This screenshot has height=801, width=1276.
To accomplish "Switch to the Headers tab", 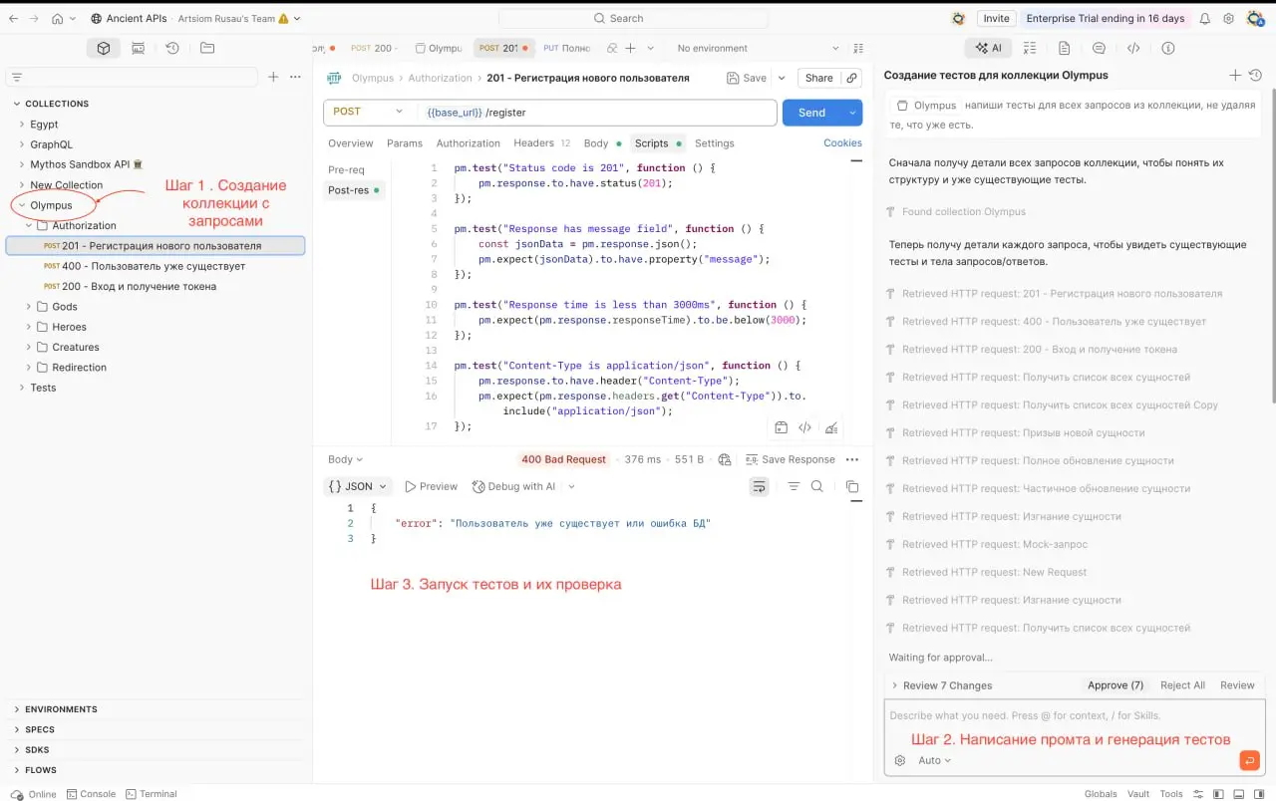I will tap(542, 143).
